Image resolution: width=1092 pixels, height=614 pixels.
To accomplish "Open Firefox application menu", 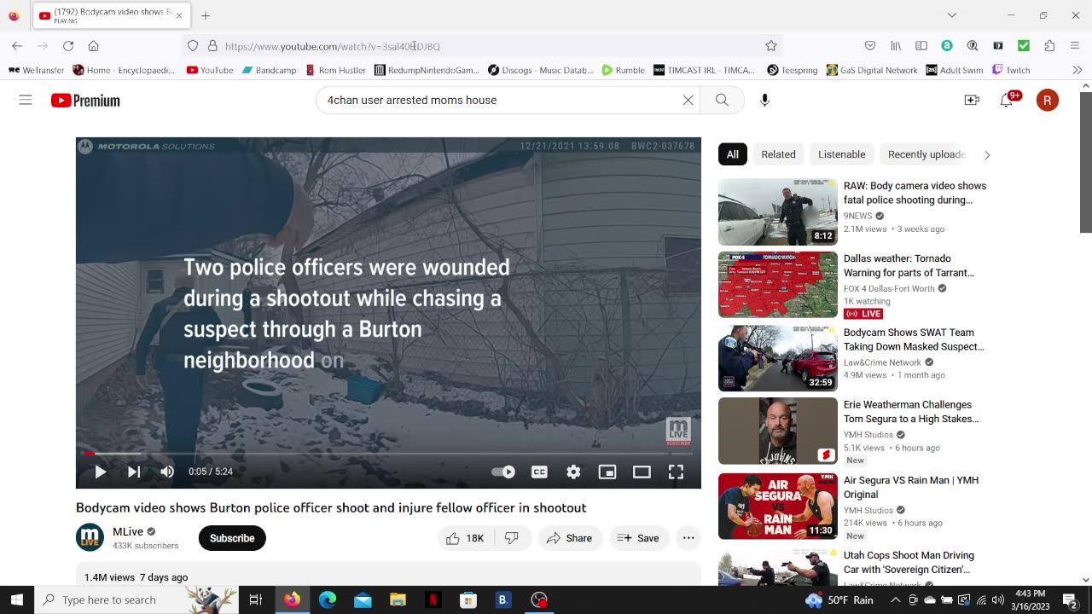I will [1075, 46].
